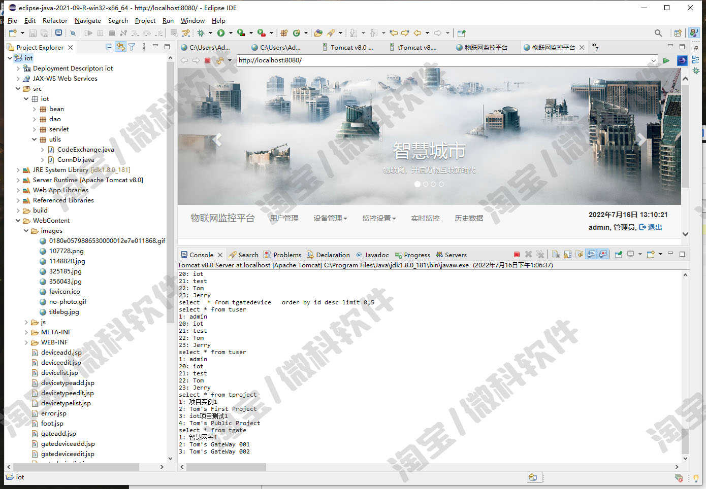Click the green Run button in toolbar
Image resolution: width=706 pixels, height=489 pixels.
coord(221,33)
